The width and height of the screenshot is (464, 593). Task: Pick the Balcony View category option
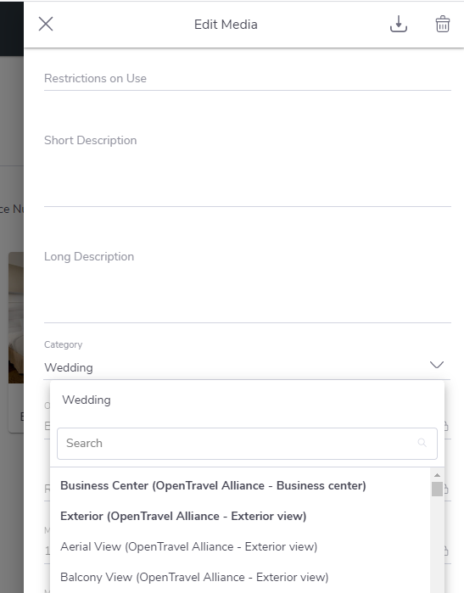(x=194, y=578)
